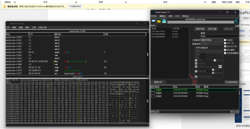Open the 文件(F) menu in Cheat Engine
Viewport: 250px width, 129px height.
pos(154,16)
